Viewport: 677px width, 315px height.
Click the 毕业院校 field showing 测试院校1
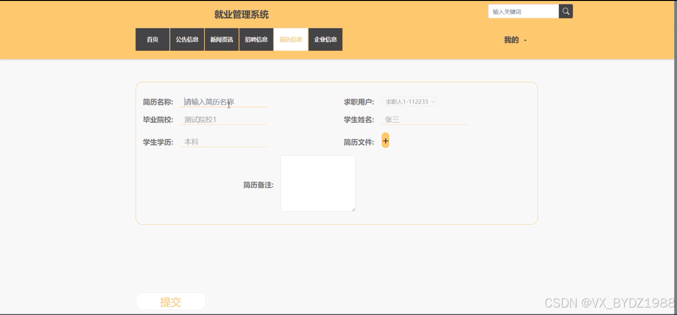click(x=223, y=119)
